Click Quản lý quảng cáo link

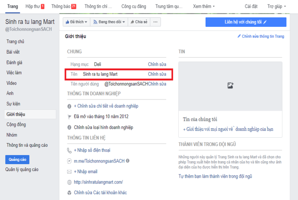pos(22,169)
